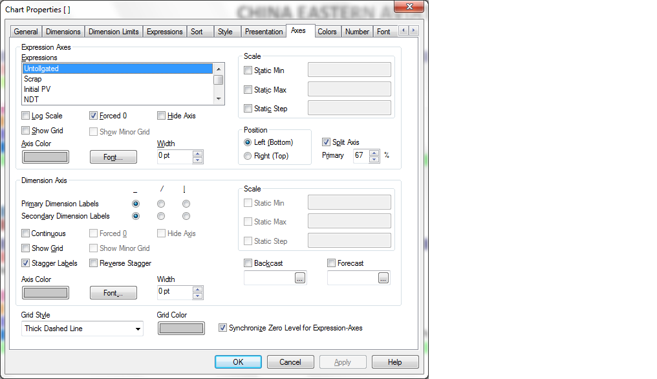Switch to the Dimensions tab

[x=63, y=32]
